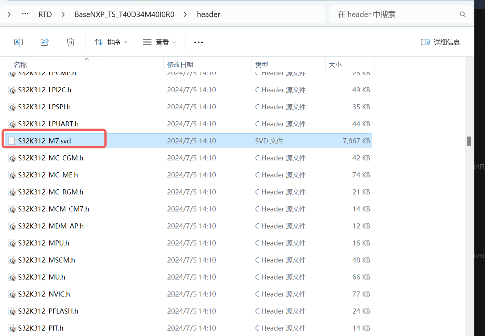The width and height of the screenshot is (485, 336).
Task: Click the Rename icon in the toolbar
Action: click(x=18, y=42)
